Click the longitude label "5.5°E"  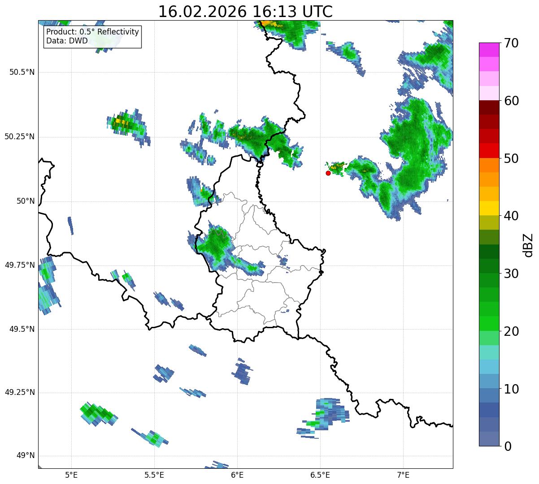point(154,475)
